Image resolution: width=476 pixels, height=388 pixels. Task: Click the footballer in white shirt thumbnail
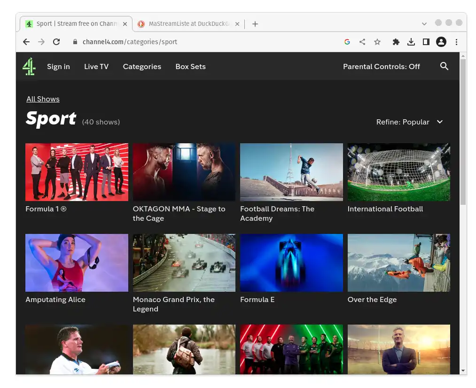click(77, 349)
